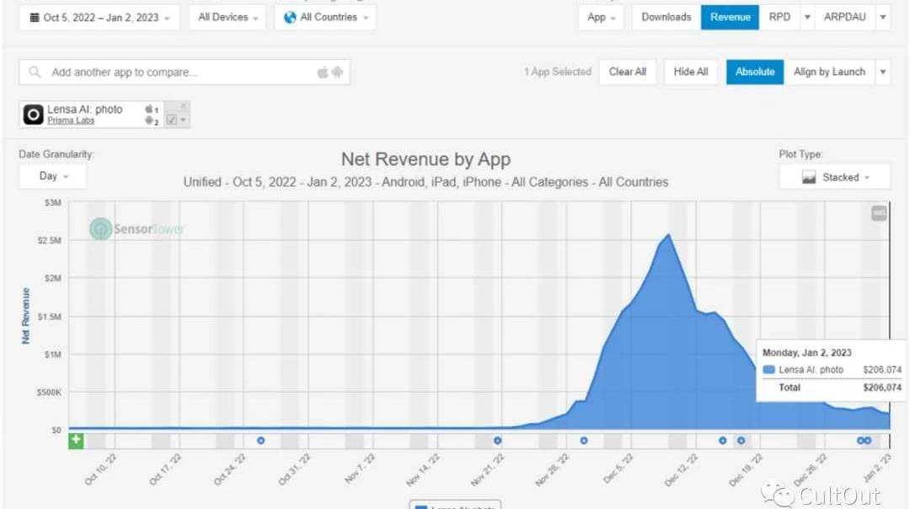Viewport: 910px width, 509px height.
Task: Open the date range dropdown
Action: (x=99, y=17)
